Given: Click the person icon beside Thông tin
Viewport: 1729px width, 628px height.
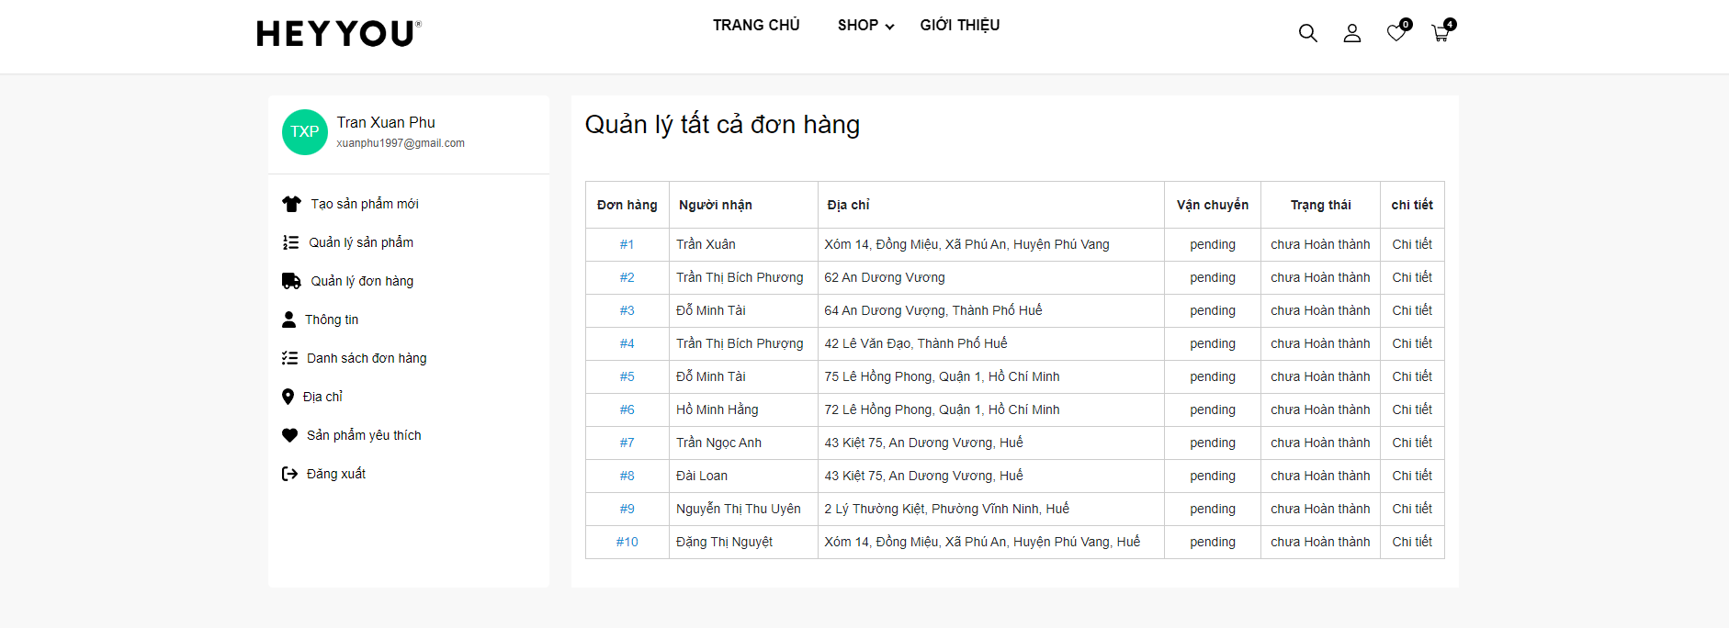Looking at the screenshot, I should coord(288,320).
